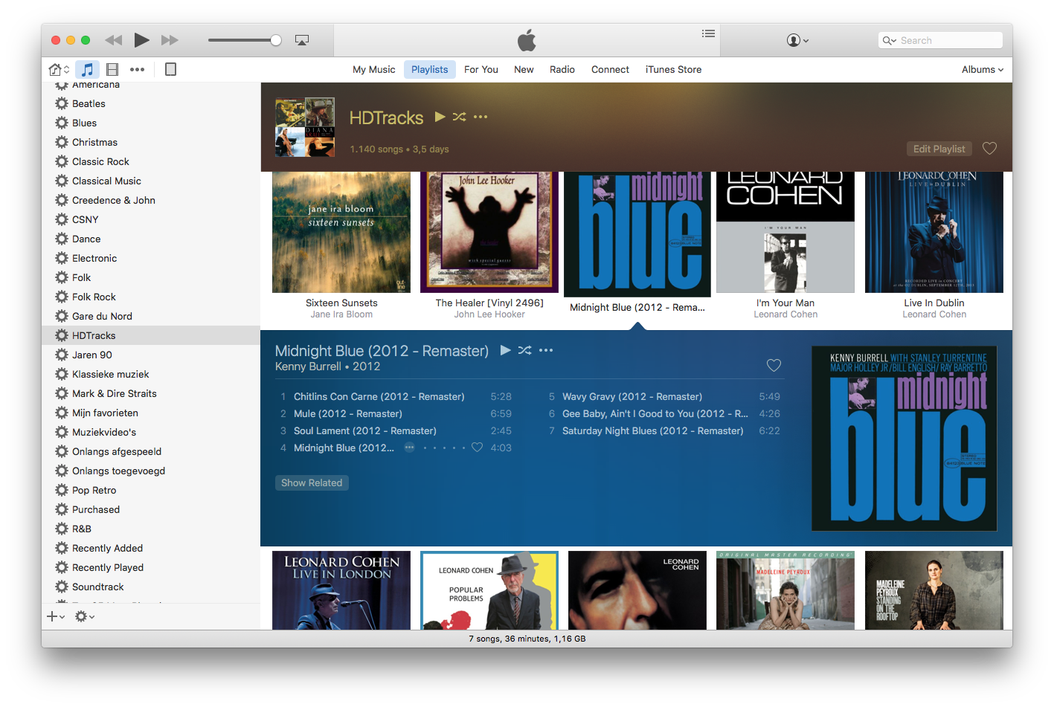Image resolution: width=1054 pixels, height=707 pixels.
Task: Open the add playlist plus menu
Action: [56, 616]
